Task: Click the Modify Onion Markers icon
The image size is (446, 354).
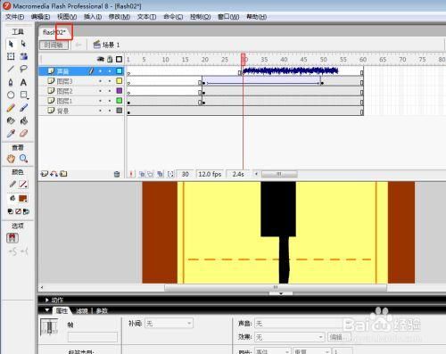Action: (170, 174)
